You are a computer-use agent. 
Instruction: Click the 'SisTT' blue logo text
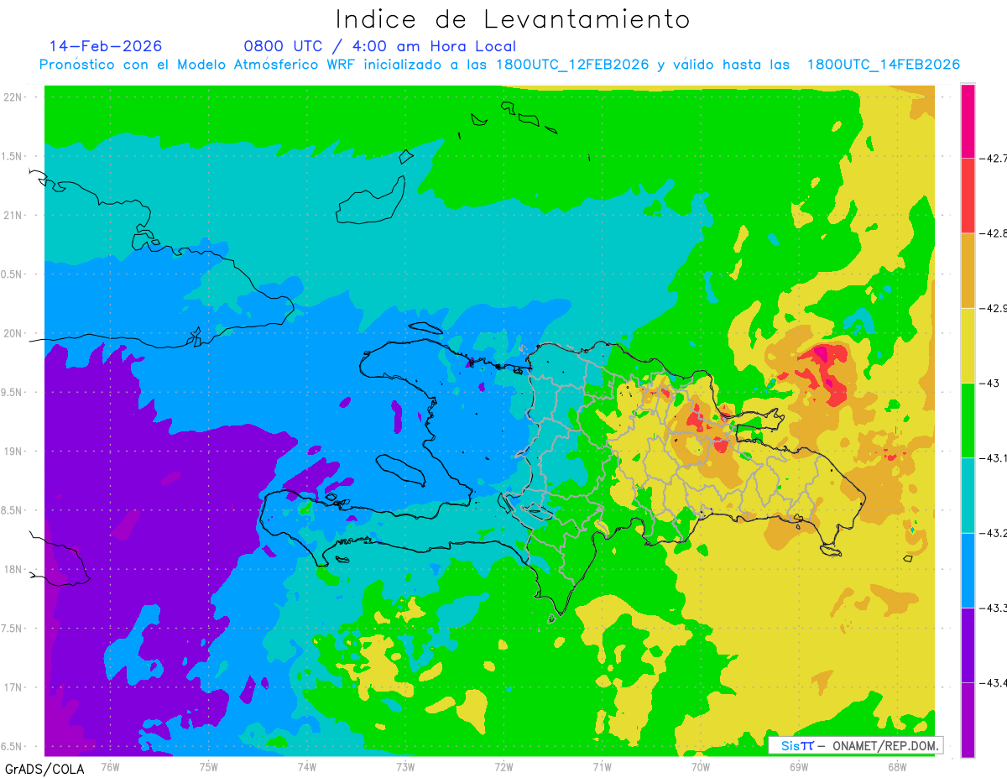coord(796,745)
